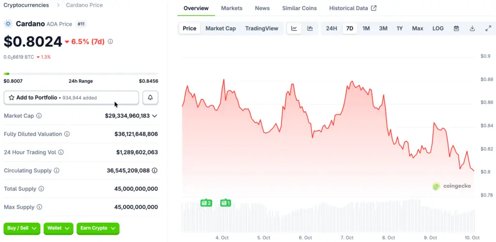Download chart data icon
This screenshot has width=496, height=242.
tap(472, 29)
